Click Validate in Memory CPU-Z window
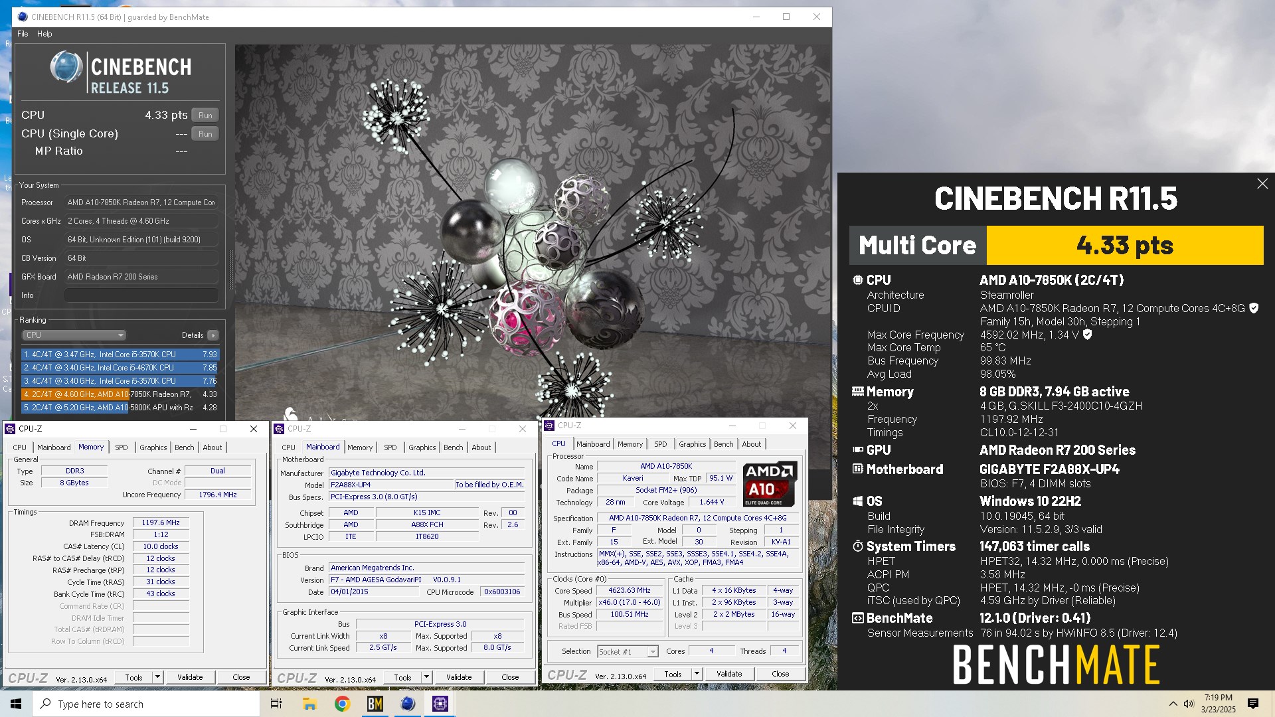 point(190,677)
